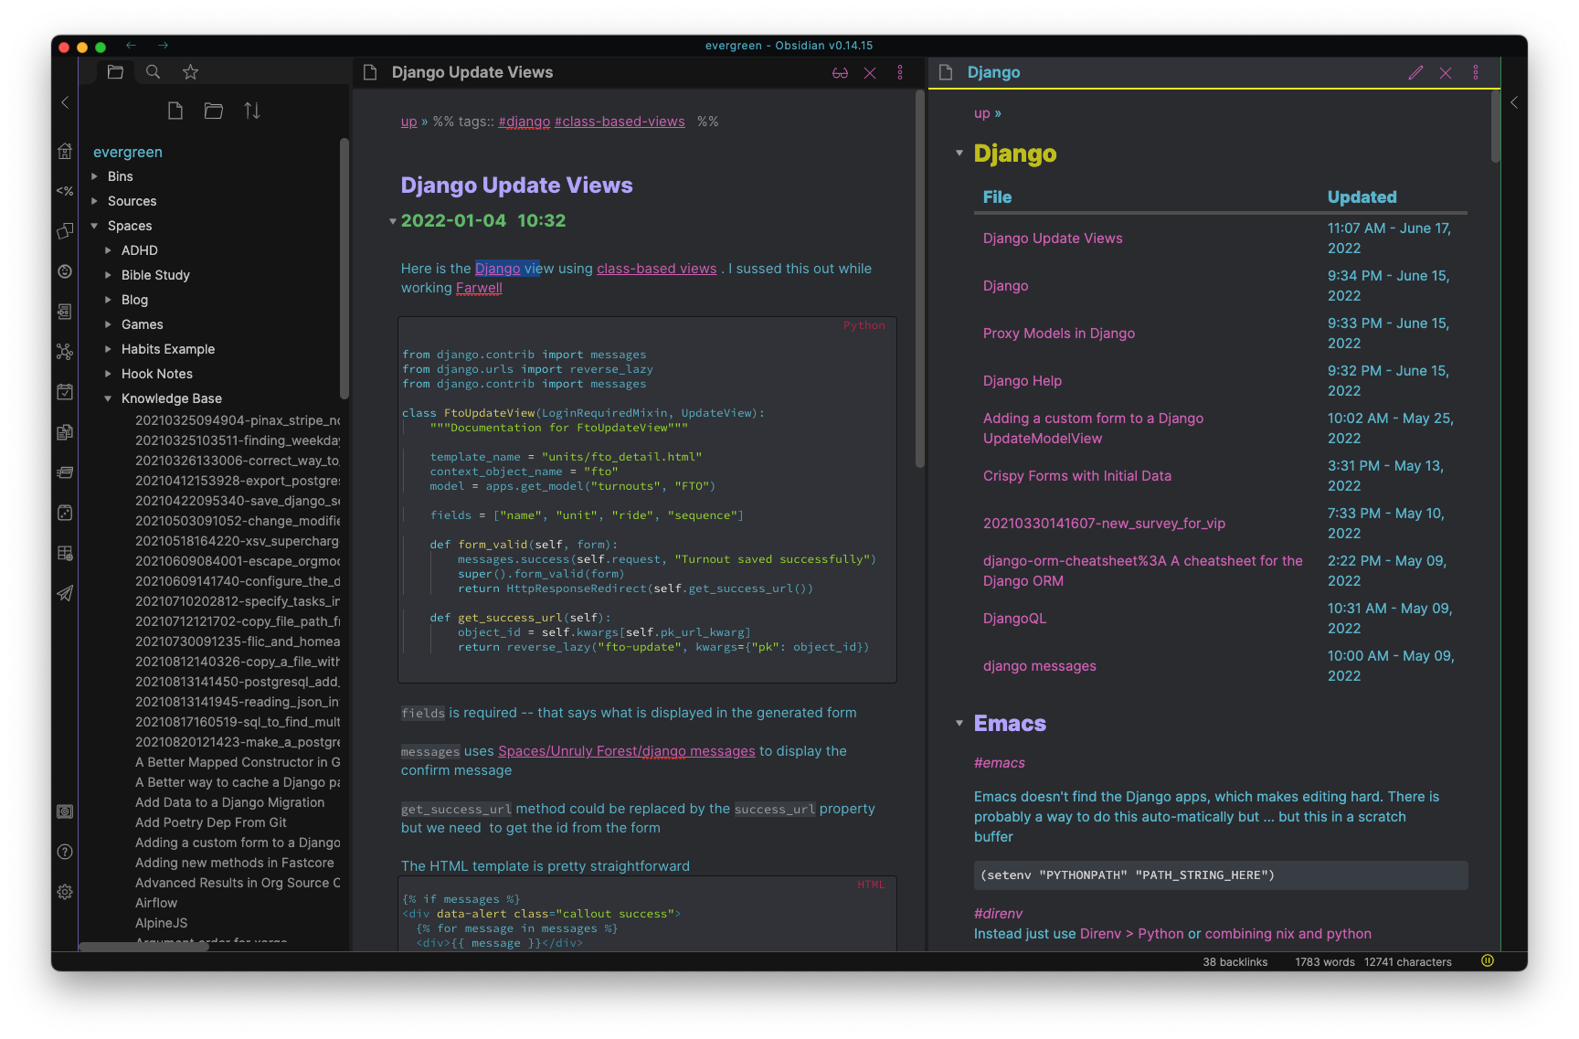Open the Farwell link
The height and width of the screenshot is (1039, 1579).
(x=479, y=288)
